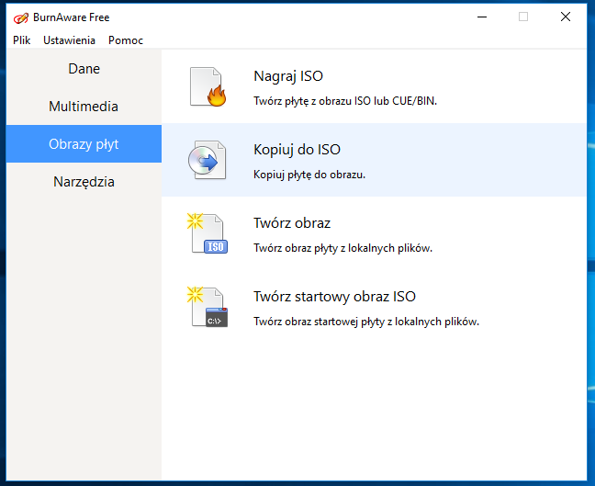Launch Kopiuj do ISO via its title
Viewport: 595px width, 486px height.
point(297,150)
